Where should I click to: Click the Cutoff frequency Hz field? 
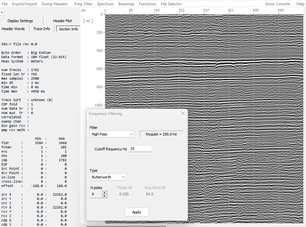coord(140,149)
